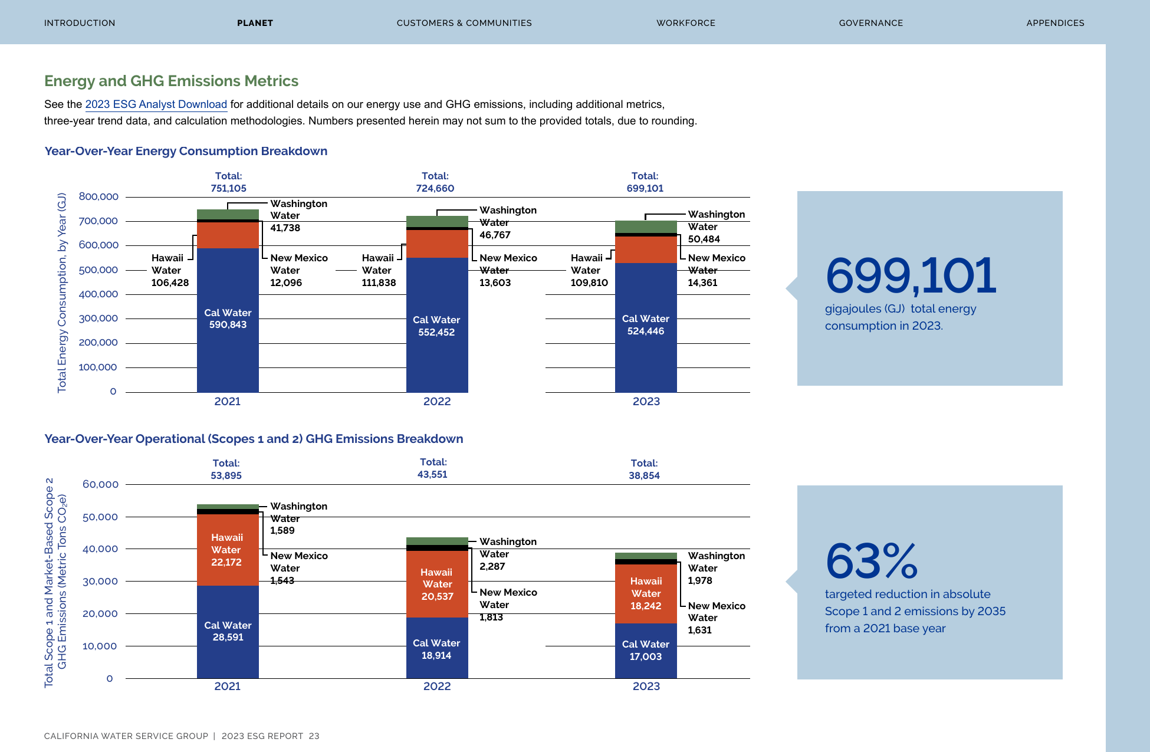Click the Hawaii Water 111,838 label

(x=379, y=270)
